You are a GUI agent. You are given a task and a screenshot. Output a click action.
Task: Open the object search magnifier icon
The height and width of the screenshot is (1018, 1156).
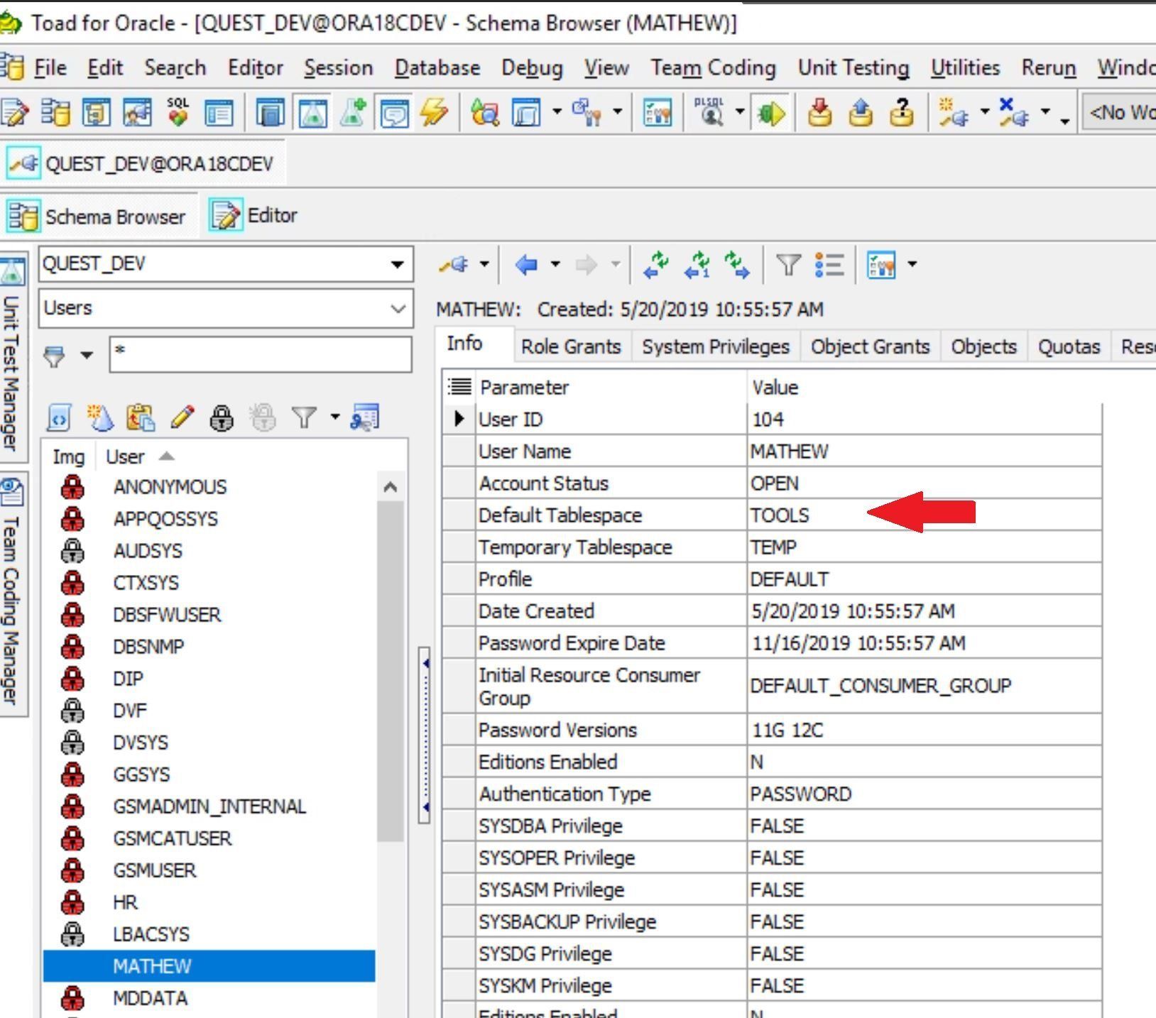[x=484, y=112]
